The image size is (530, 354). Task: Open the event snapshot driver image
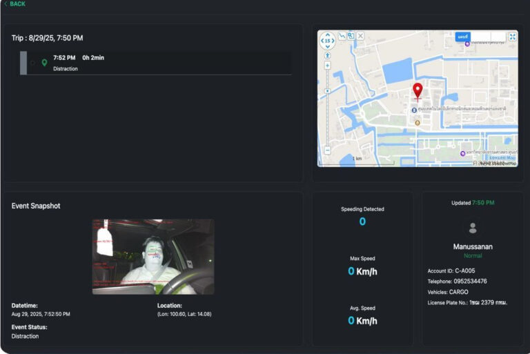tap(153, 257)
